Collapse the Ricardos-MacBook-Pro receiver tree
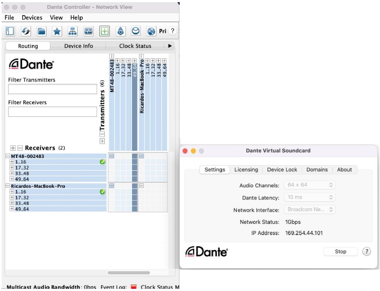This screenshot has height=291, width=380. [8, 186]
